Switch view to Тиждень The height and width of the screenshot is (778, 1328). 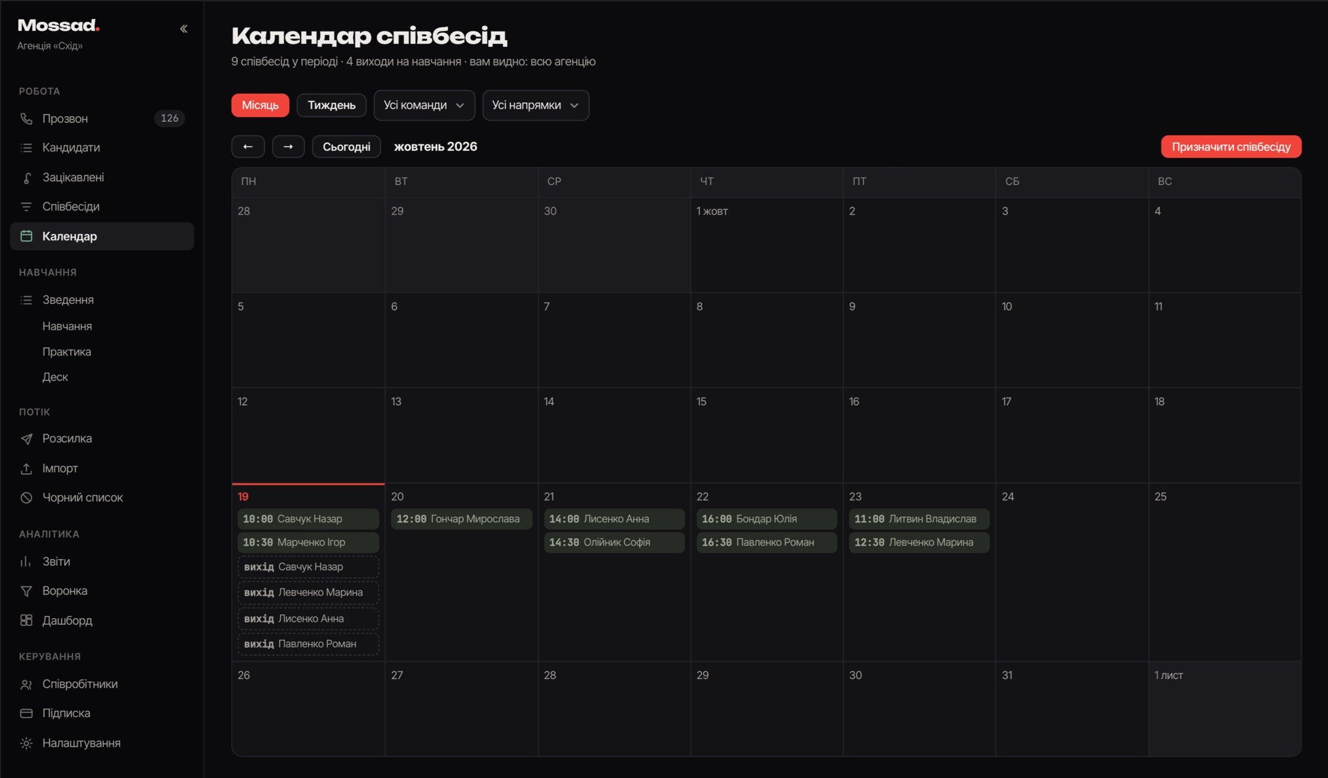(x=331, y=105)
